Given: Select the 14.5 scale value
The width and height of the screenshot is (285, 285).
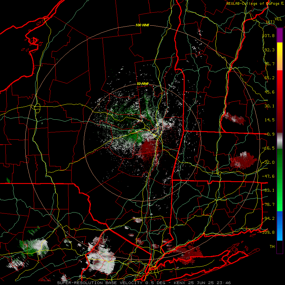Looking at the screenshot, I should click(x=269, y=120).
